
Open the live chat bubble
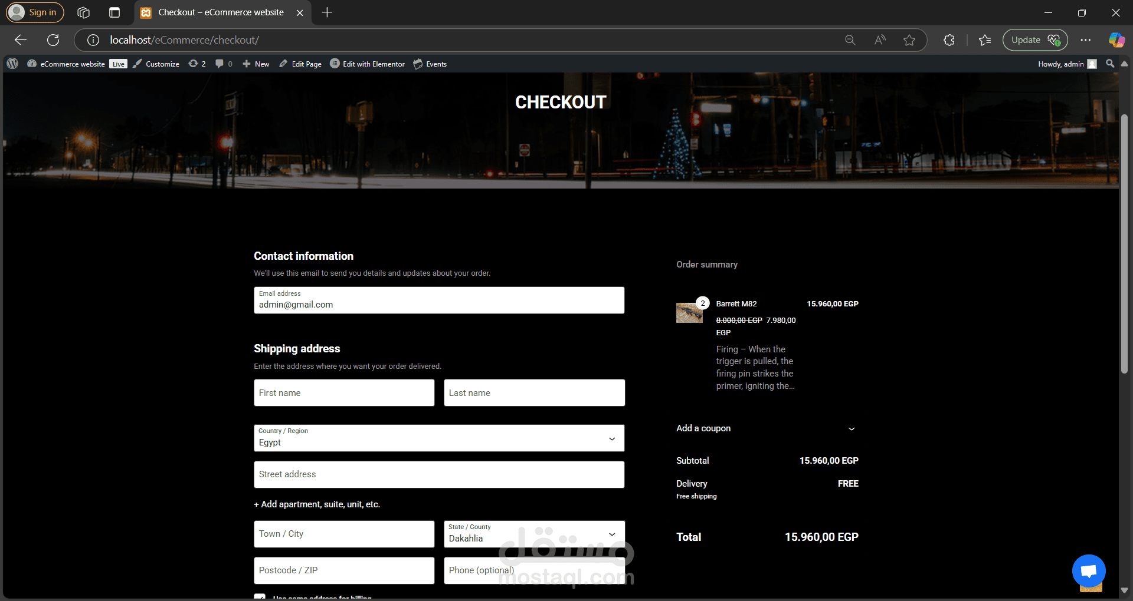1089,571
